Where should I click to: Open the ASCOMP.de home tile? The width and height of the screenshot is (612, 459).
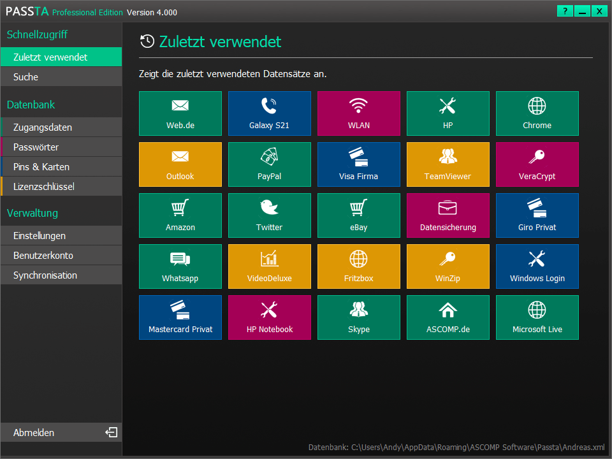[x=448, y=317]
